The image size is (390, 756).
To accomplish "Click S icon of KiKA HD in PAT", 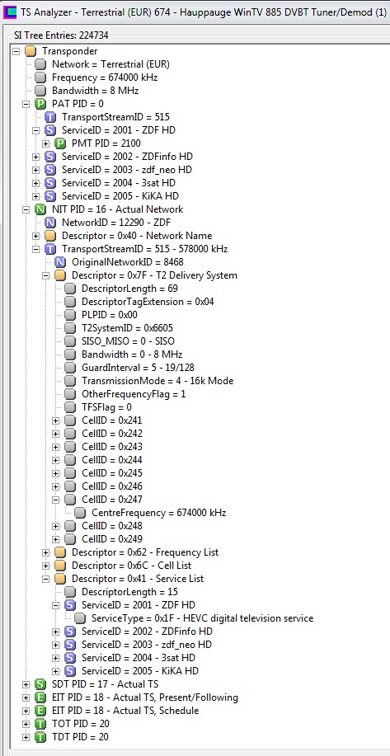I will pyautogui.click(x=50, y=196).
